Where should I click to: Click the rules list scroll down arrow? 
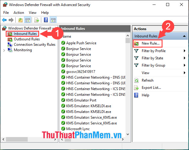(x=128, y=134)
